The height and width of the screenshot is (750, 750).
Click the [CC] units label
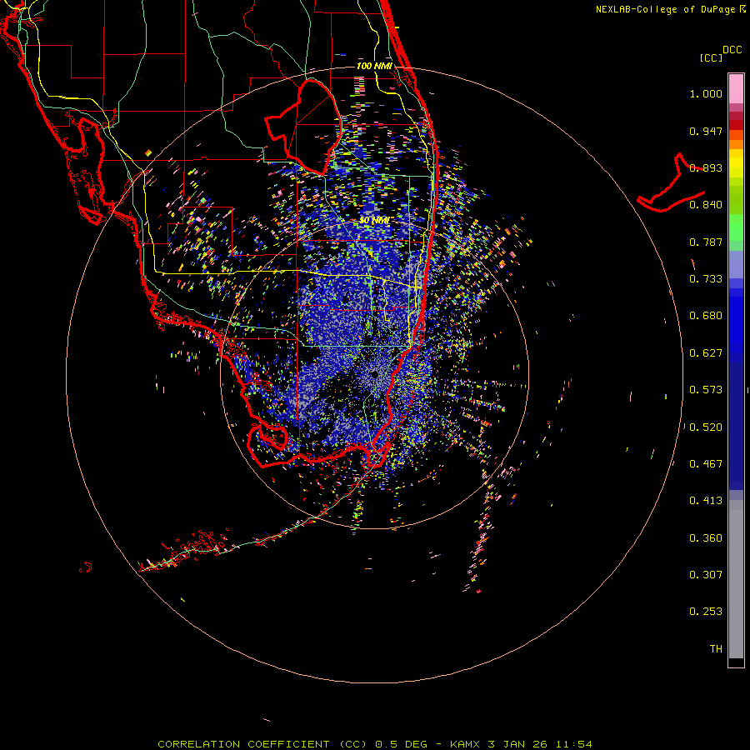(711, 57)
